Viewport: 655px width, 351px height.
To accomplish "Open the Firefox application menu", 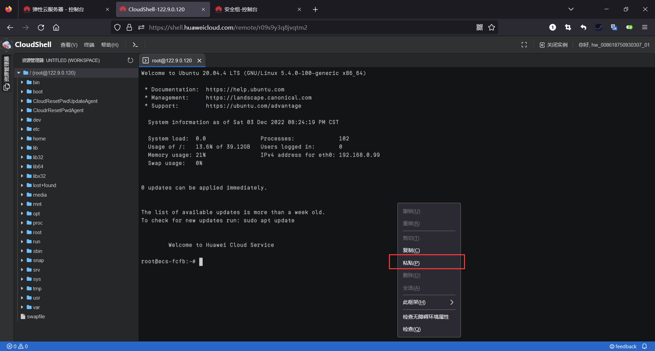I will click(x=645, y=28).
